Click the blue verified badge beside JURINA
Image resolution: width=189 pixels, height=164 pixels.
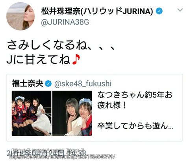pos(159,11)
